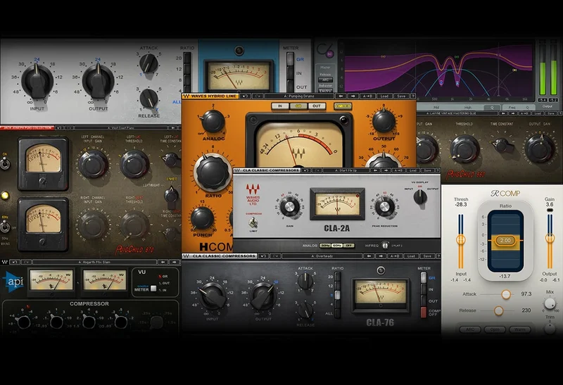Select the Warm mode button in R-Comp

pos(519,329)
